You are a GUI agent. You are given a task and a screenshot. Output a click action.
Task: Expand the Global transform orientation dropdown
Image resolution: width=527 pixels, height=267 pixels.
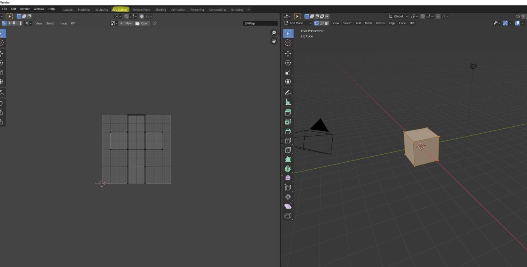tap(398, 16)
